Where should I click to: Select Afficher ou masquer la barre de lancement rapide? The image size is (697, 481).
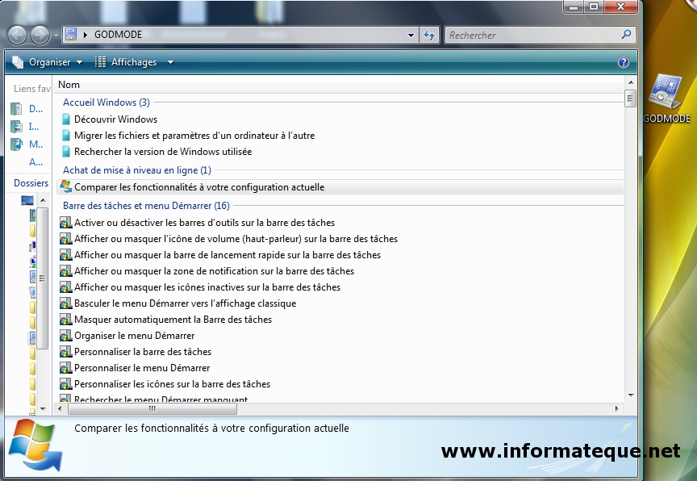tap(227, 255)
